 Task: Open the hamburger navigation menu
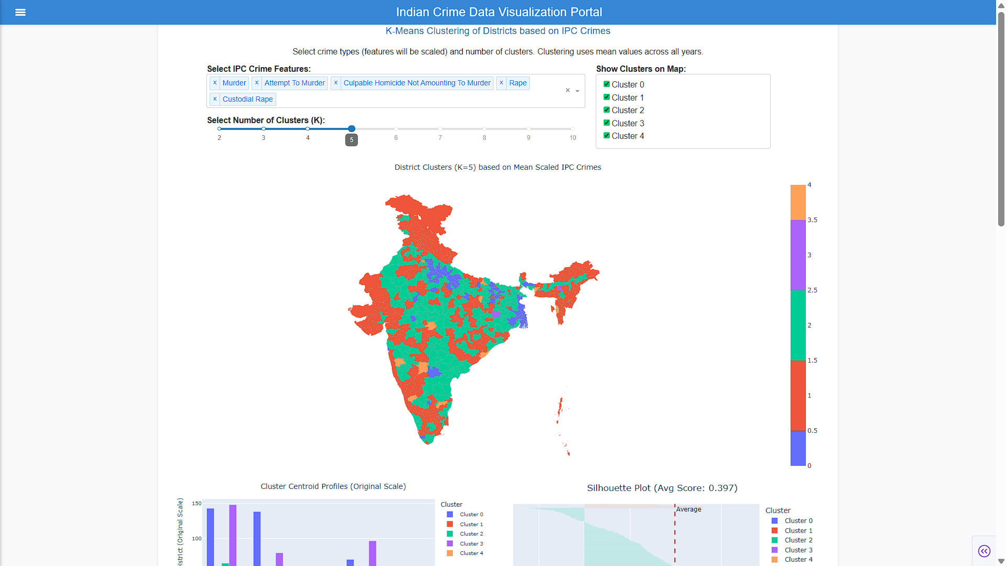pyautogui.click(x=20, y=12)
